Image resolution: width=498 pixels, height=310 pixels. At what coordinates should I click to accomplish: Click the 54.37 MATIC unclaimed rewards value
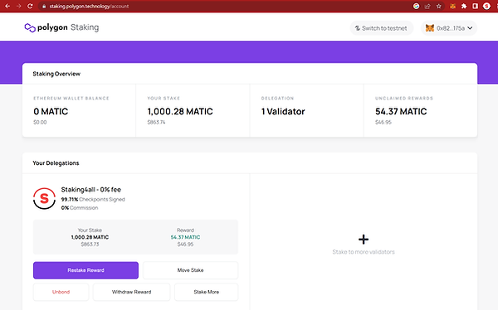pyautogui.click(x=401, y=111)
